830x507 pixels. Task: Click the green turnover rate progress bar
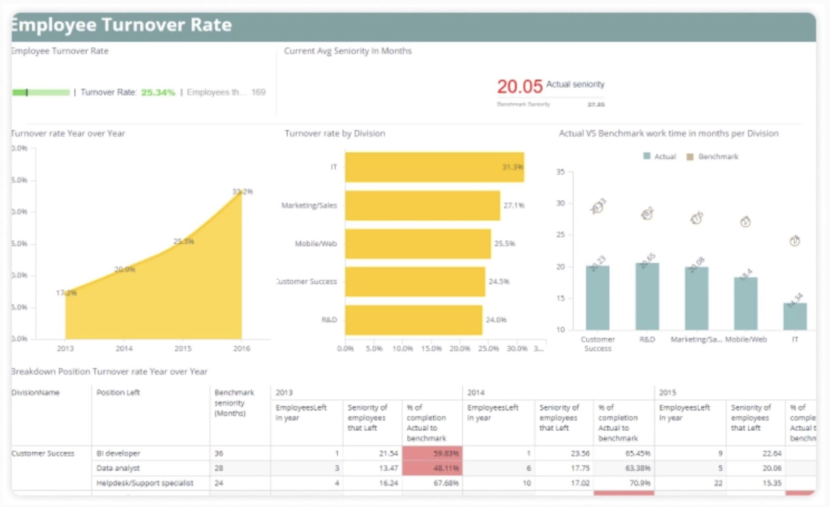(41, 92)
